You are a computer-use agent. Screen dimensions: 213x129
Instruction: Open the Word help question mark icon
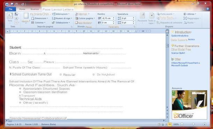point(208,9)
